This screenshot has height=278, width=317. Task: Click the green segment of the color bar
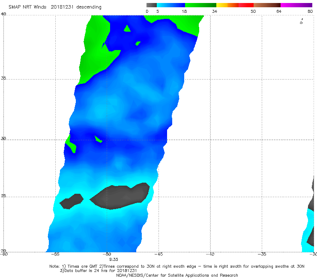[x=201, y=5]
